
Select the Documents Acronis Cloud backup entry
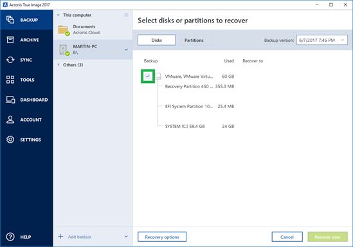click(93, 30)
